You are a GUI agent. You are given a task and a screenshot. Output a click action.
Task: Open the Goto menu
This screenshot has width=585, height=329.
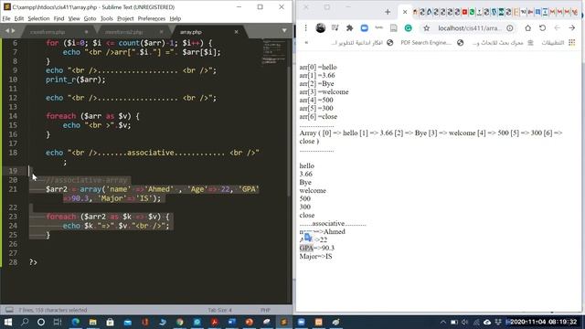[90, 18]
